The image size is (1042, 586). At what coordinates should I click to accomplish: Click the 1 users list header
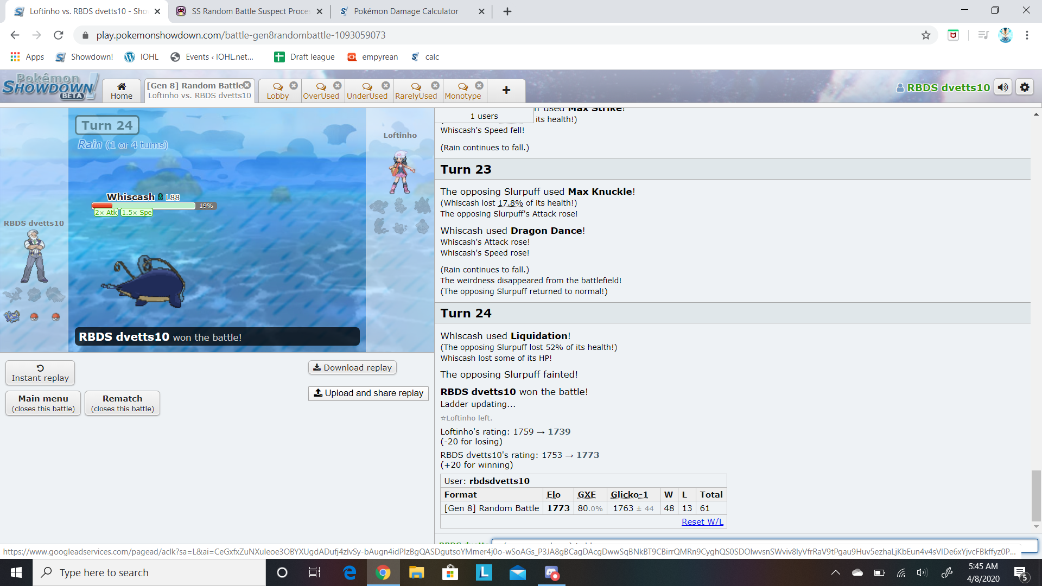[x=484, y=116]
